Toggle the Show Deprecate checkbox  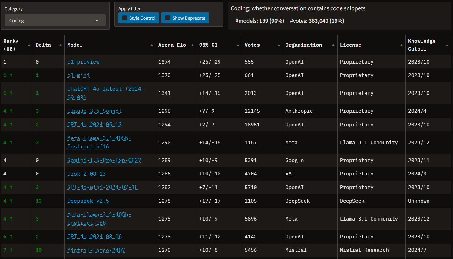click(x=167, y=18)
